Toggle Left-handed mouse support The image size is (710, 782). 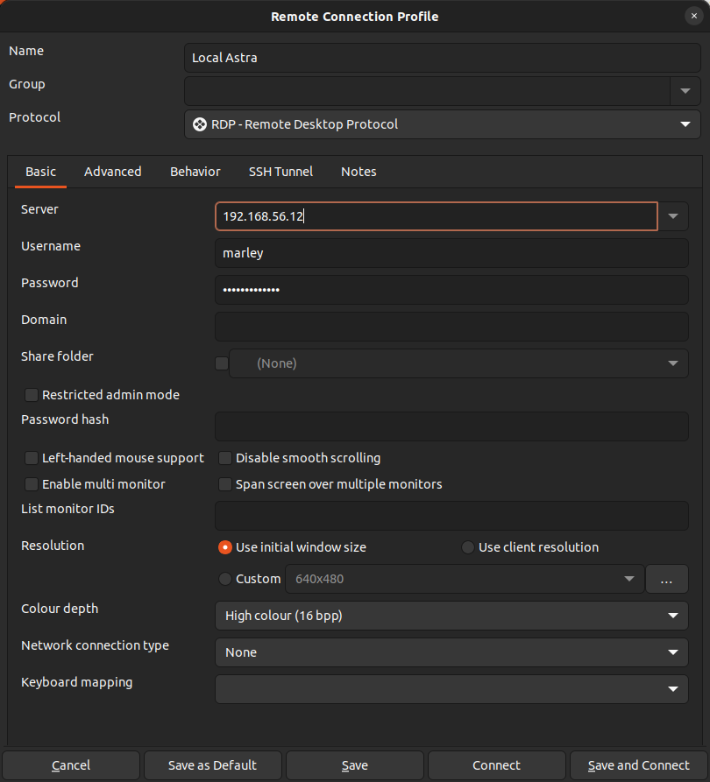pyautogui.click(x=32, y=458)
